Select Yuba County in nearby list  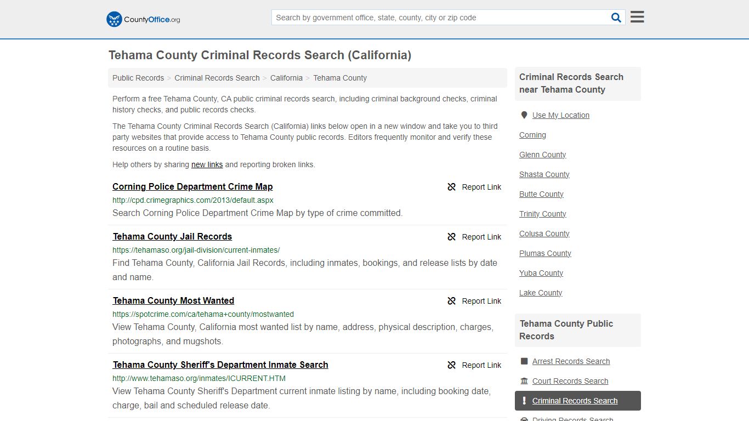click(x=541, y=273)
